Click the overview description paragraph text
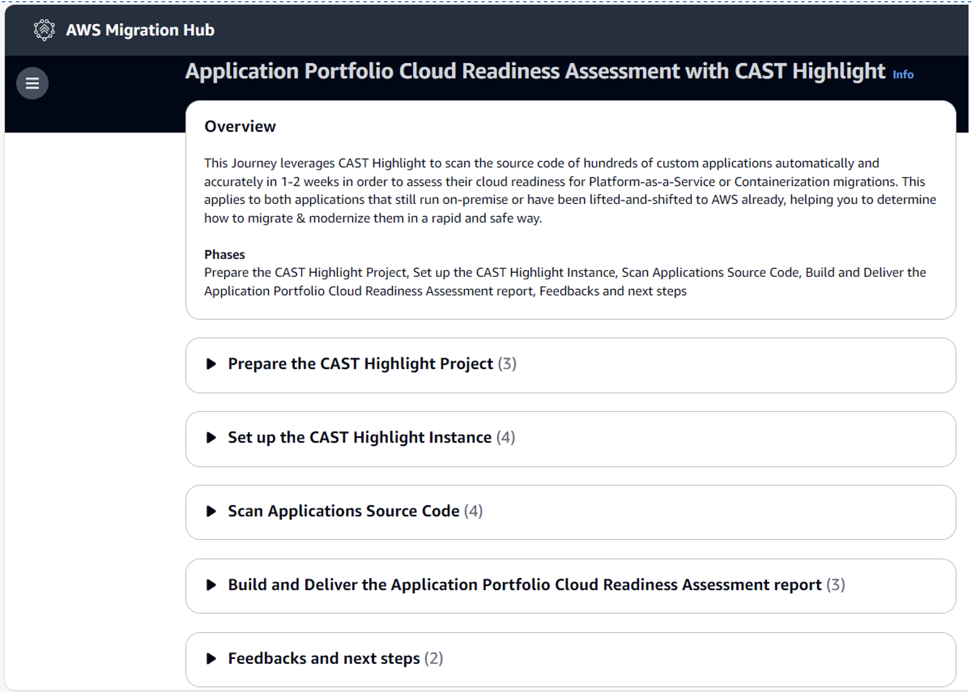Image resolution: width=972 pixels, height=695 pixels. (570, 191)
